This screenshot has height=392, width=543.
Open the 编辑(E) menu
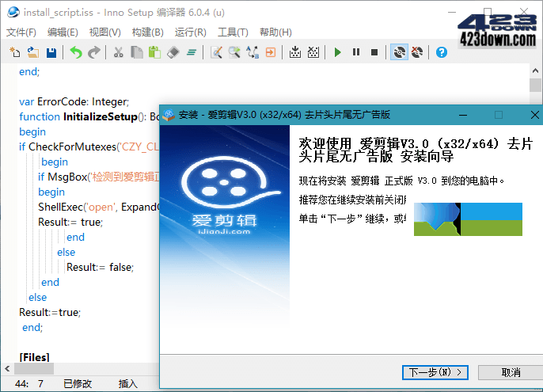[63, 32]
